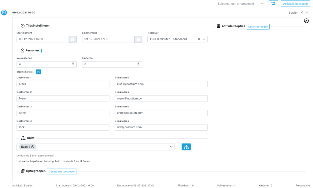The height and width of the screenshot is (188, 313).
Task: Expand the Units selection dropdown
Action: coord(171,147)
